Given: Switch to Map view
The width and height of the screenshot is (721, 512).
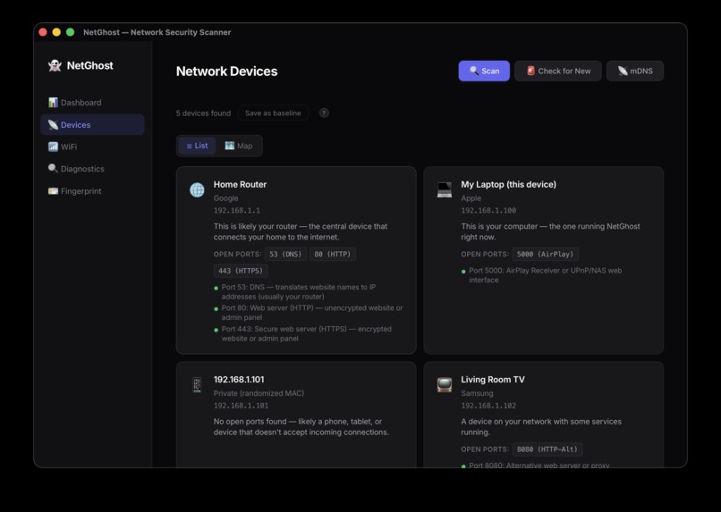Looking at the screenshot, I should [239, 146].
